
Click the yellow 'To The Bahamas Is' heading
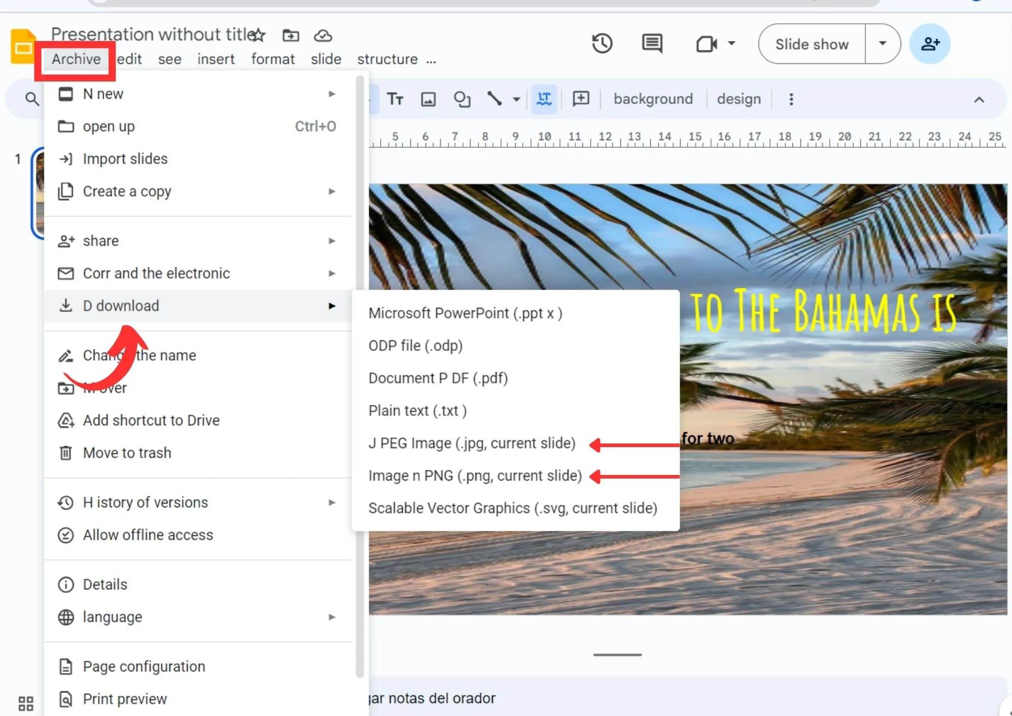click(x=823, y=311)
